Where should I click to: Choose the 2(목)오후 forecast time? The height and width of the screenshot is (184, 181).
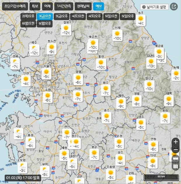point(28,16)
